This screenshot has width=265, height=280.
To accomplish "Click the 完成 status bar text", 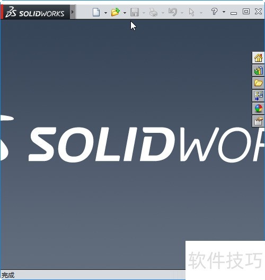I will coord(8,275).
